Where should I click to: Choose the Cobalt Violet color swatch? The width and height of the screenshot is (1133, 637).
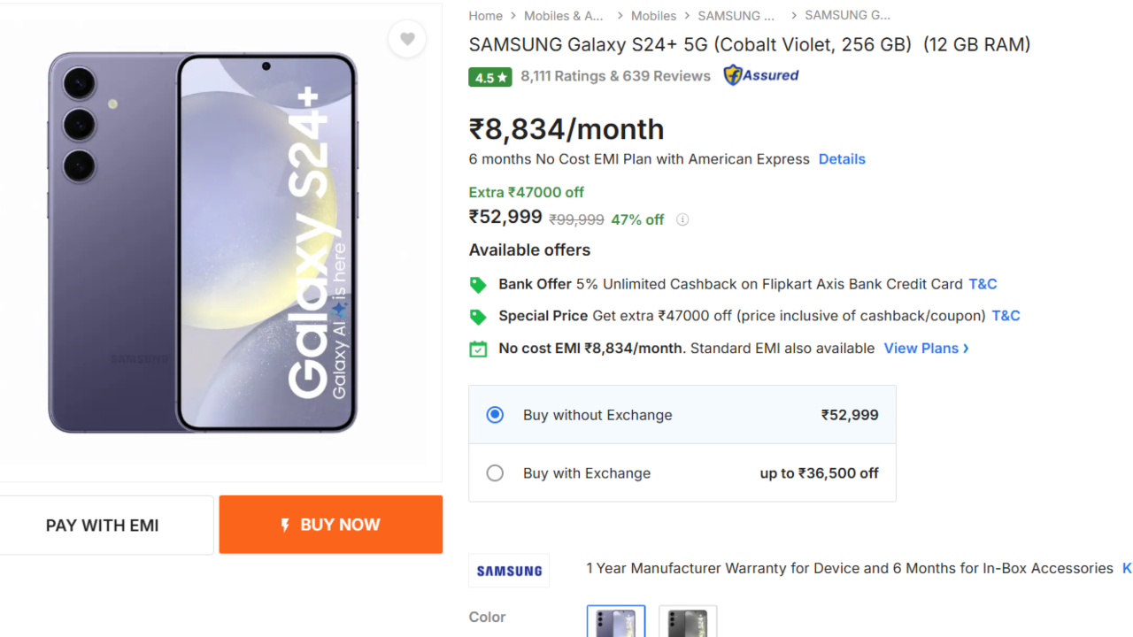(x=616, y=621)
